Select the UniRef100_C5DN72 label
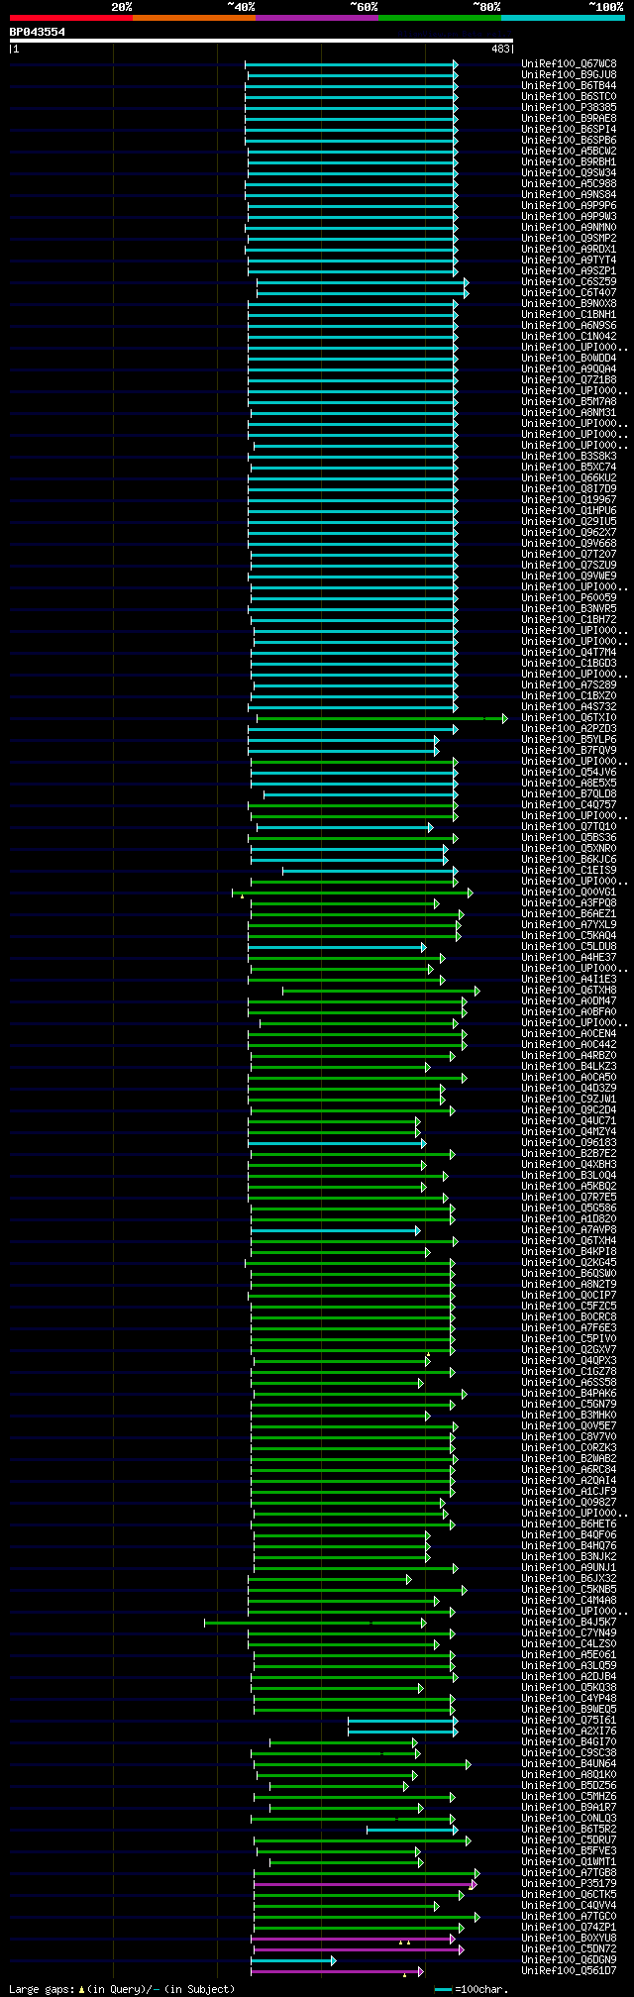This screenshot has height=1997, width=634. pyautogui.click(x=569, y=1948)
